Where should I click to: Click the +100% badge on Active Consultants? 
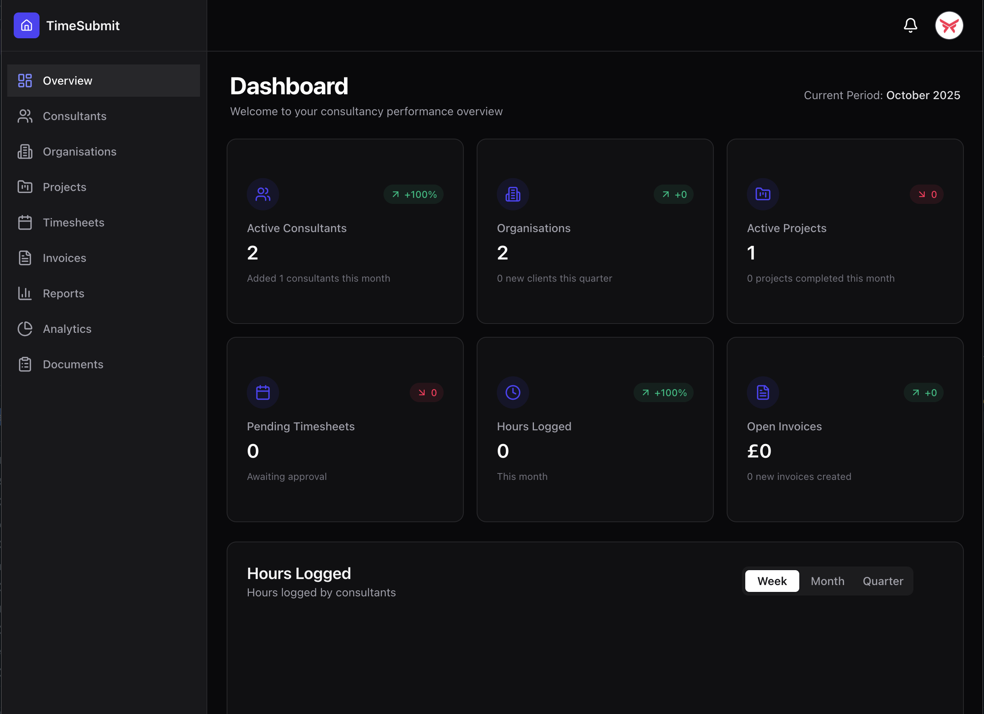tap(413, 194)
